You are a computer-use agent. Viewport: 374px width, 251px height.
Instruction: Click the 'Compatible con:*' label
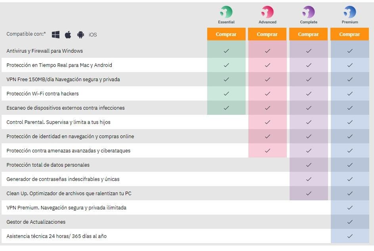[26, 34]
